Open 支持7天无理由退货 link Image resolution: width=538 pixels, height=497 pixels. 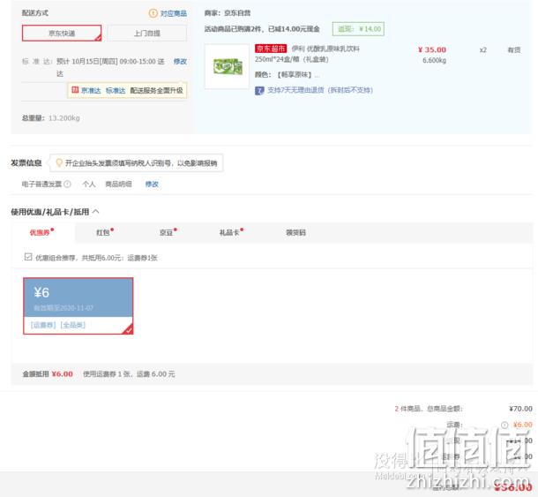point(320,90)
